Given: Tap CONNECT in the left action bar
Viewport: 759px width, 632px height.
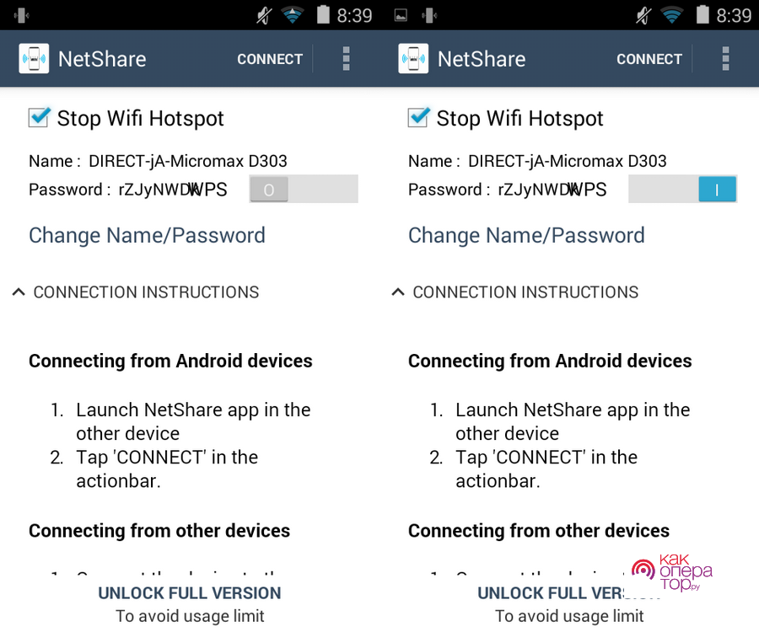Looking at the screenshot, I should click(x=270, y=59).
